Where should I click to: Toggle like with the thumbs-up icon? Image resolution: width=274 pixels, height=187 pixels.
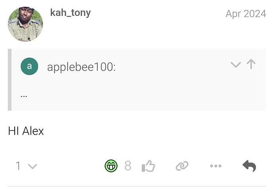click(x=148, y=166)
